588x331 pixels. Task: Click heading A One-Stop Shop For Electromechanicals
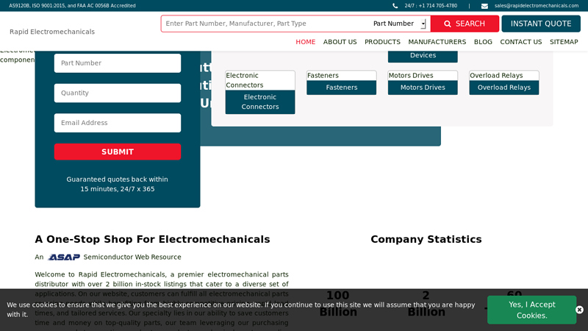(x=152, y=239)
